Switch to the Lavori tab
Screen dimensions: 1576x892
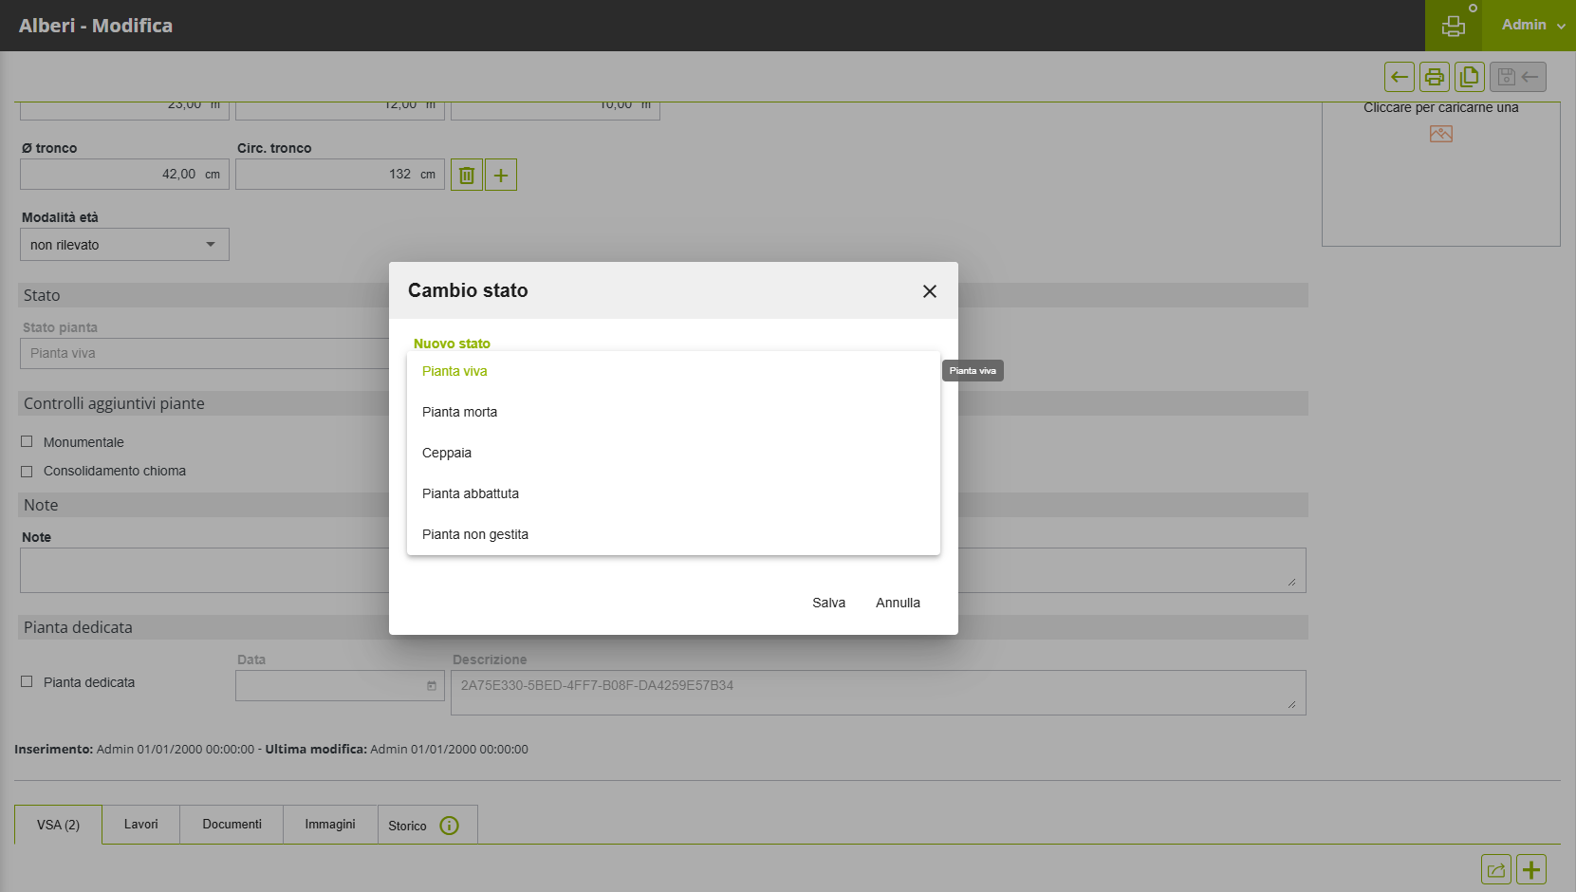coord(140,825)
